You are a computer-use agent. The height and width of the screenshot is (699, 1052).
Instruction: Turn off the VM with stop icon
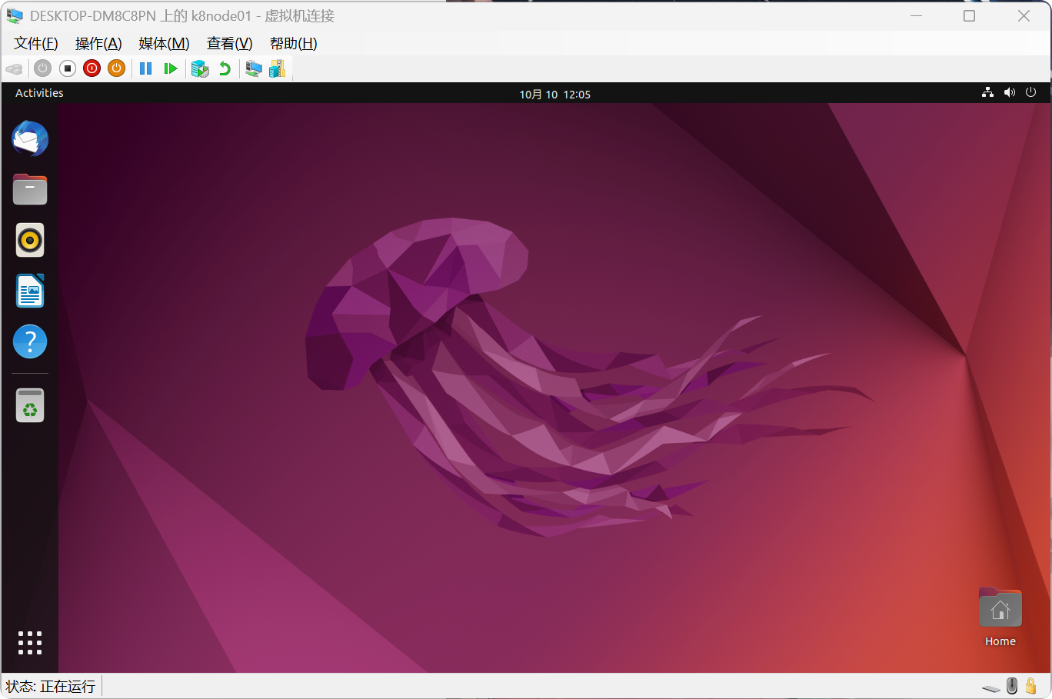pyautogui.click(x=68, y=68)
